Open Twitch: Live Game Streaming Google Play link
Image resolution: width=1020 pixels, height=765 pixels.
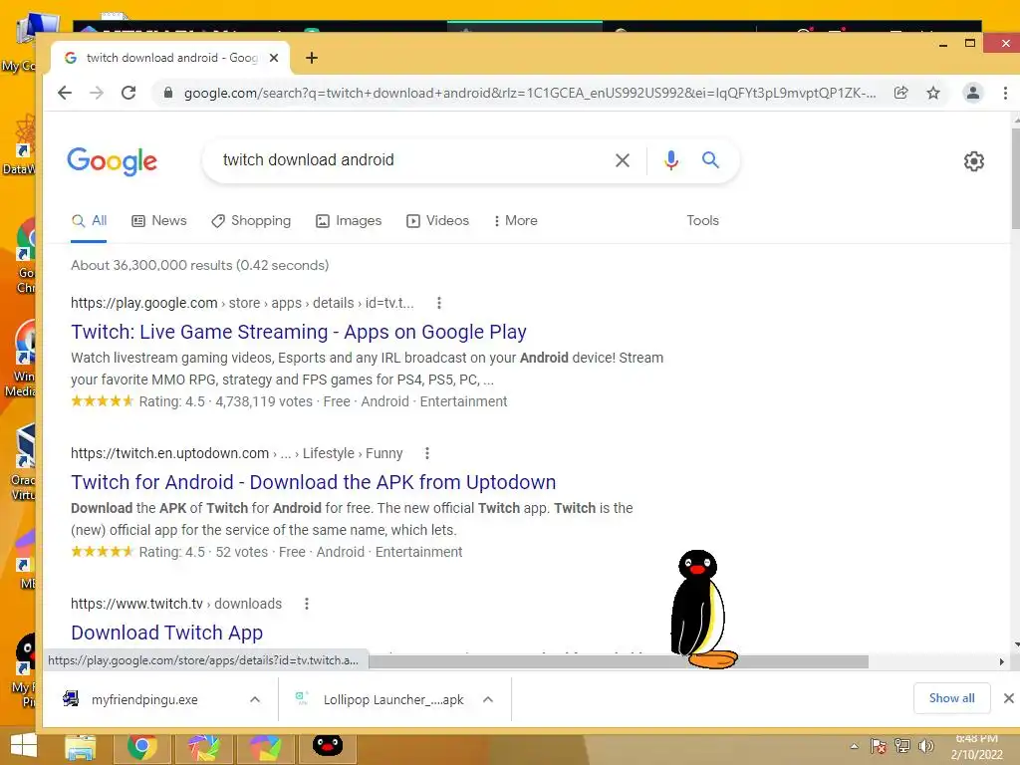299,332
